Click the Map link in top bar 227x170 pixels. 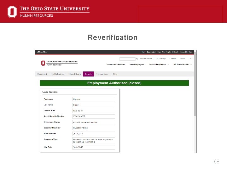pos(159,52)
